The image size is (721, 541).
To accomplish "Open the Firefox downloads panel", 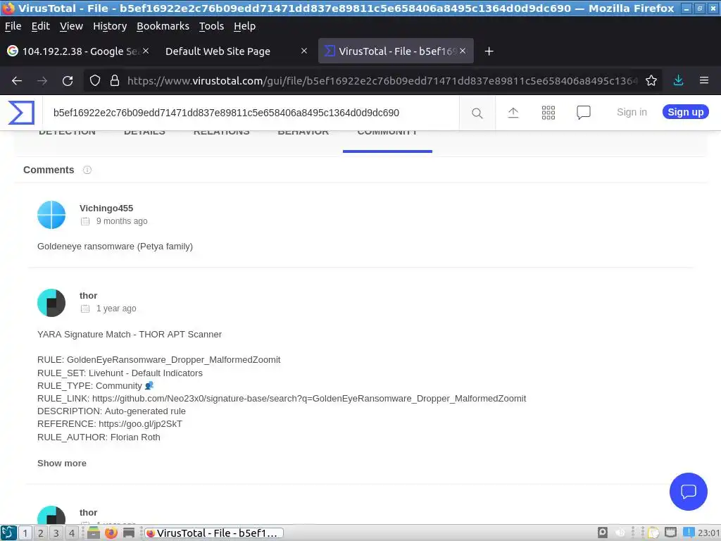I will 678,80.
